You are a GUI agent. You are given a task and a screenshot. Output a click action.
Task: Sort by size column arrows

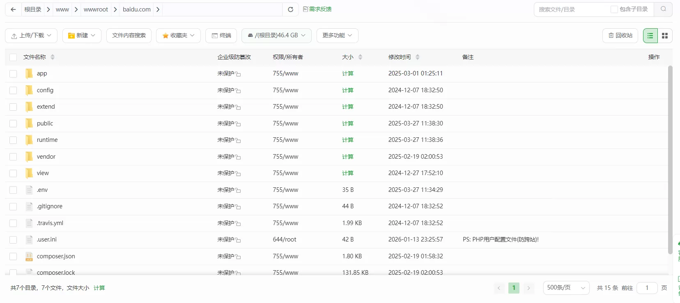point(360,57)
